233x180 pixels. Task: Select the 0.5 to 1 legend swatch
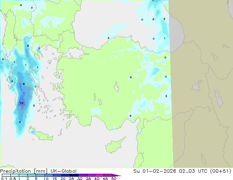(x=15, y=175)
